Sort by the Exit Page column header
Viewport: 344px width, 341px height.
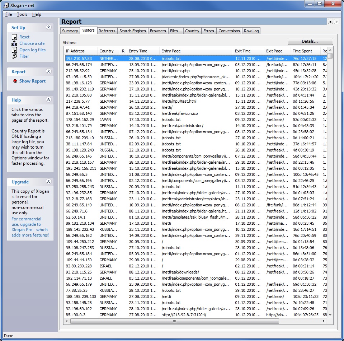[x=277, y=51]
